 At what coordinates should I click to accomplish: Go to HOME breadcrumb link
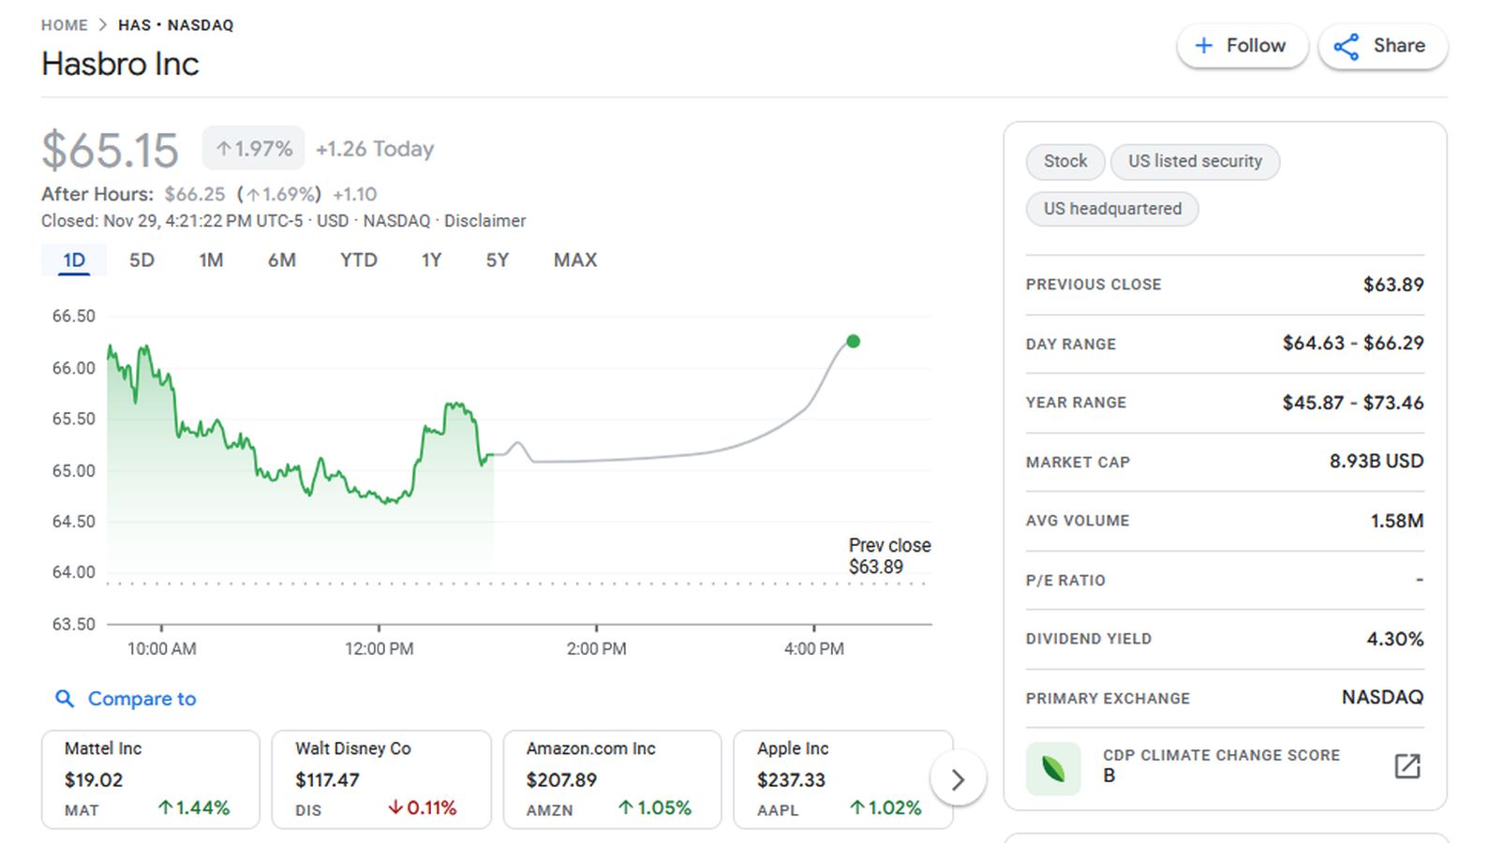64,25
